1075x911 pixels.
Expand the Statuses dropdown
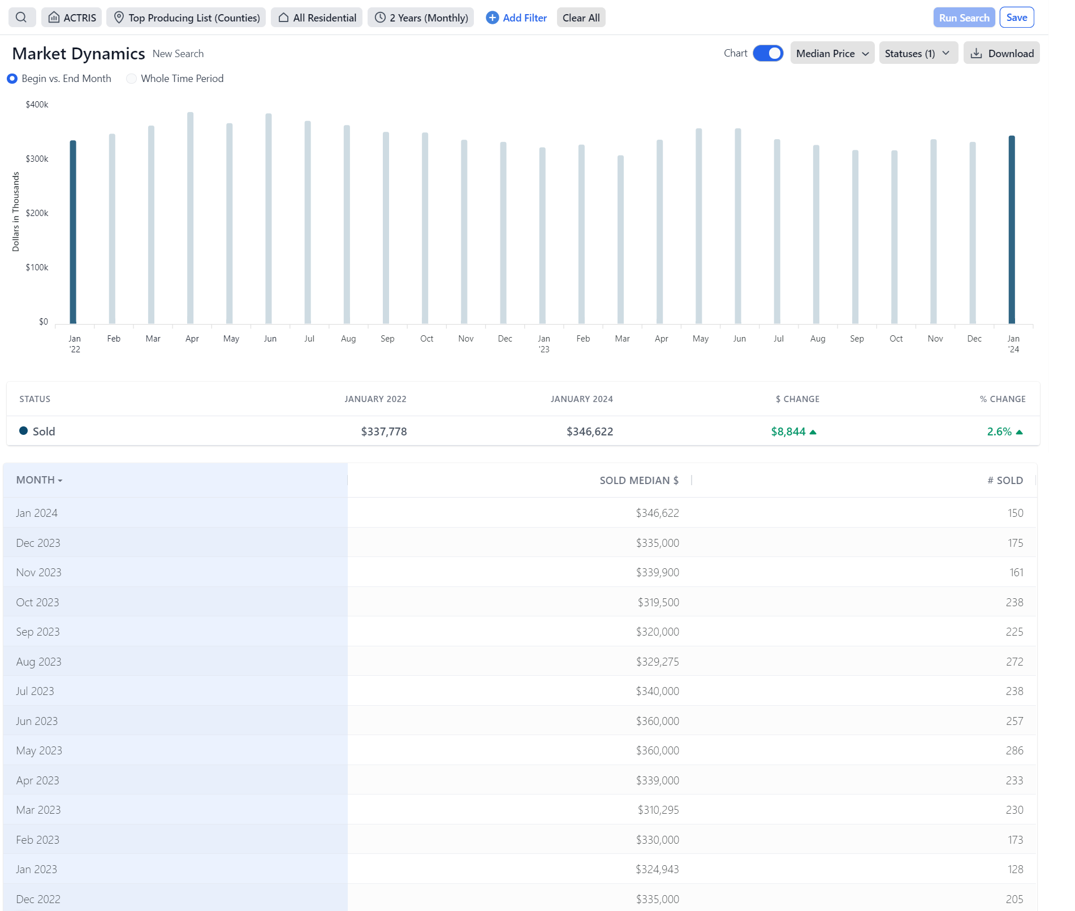pos(917,53)
